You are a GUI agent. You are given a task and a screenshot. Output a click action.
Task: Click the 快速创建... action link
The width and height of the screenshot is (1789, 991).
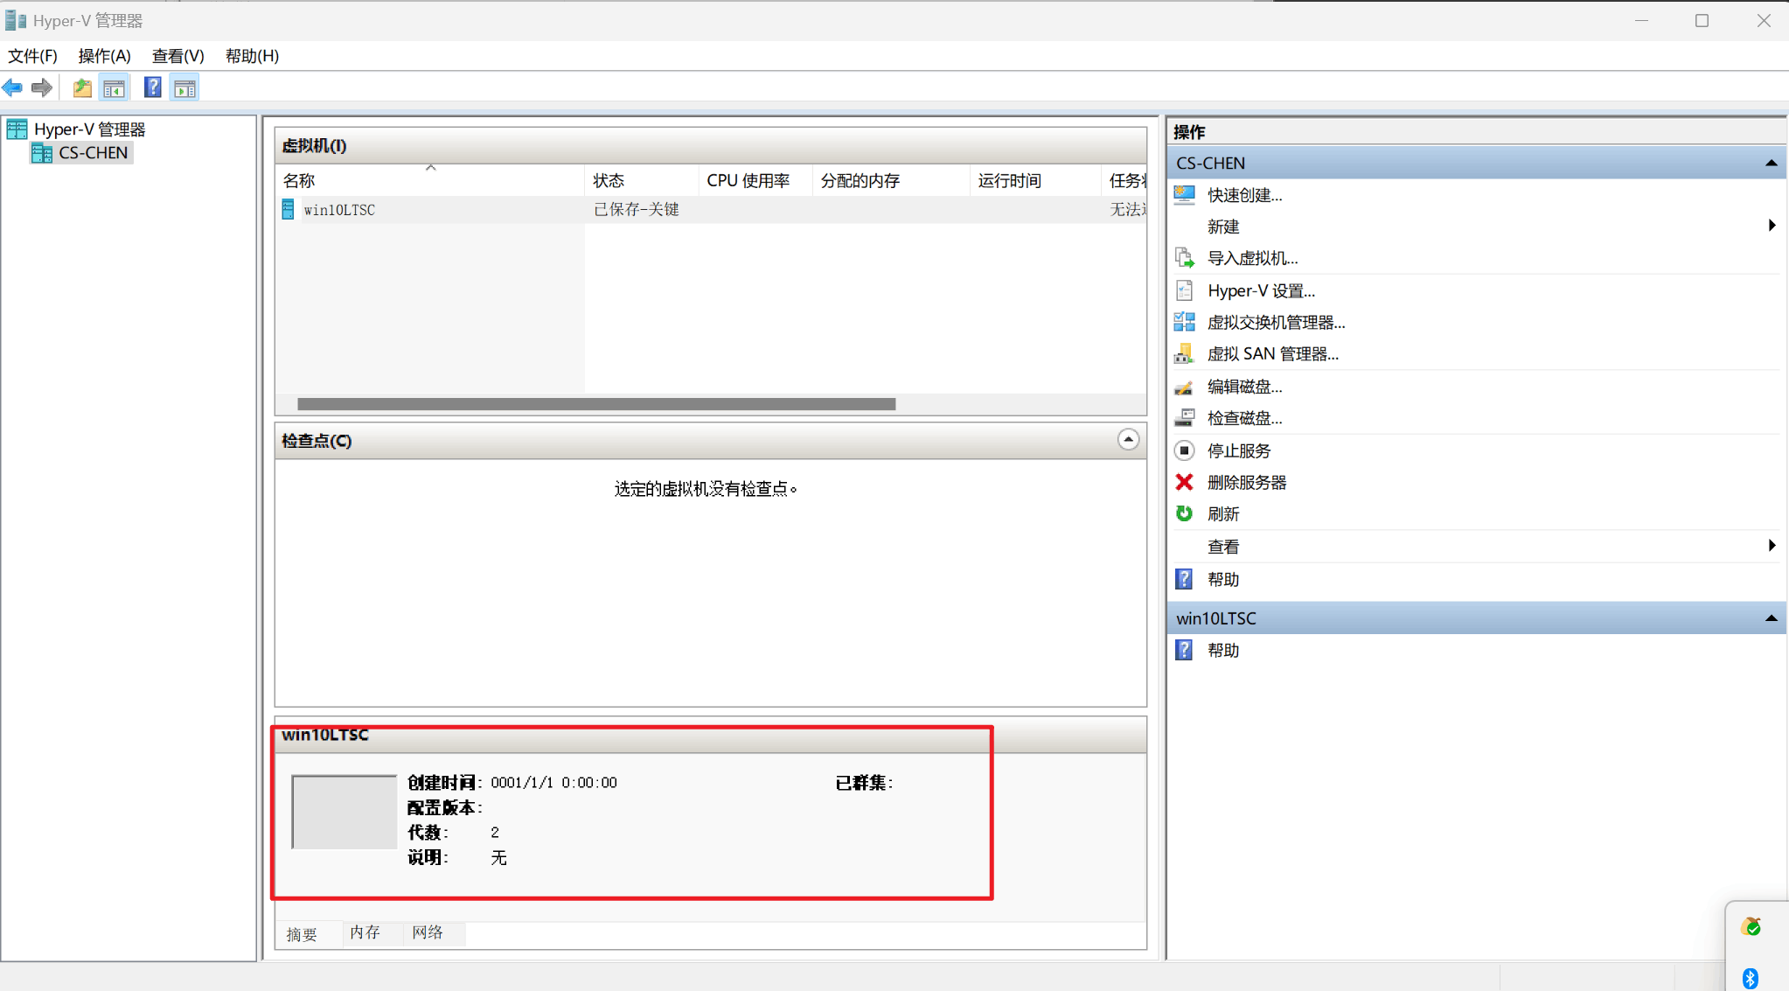coord(1244,195)
